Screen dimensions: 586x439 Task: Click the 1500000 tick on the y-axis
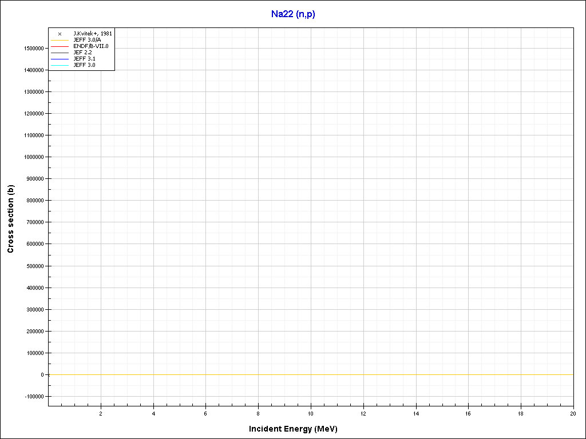34,49
